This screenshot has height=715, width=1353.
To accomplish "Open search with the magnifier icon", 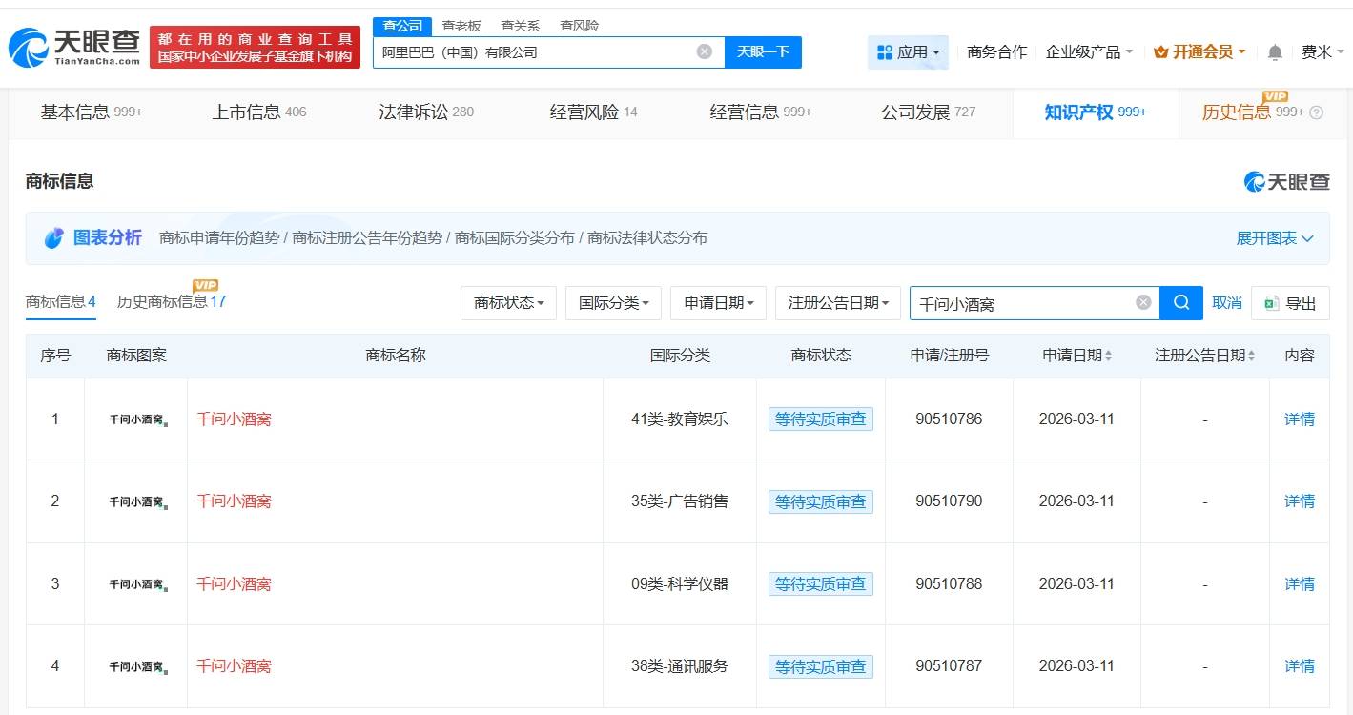I will [x=1179, y=302].
